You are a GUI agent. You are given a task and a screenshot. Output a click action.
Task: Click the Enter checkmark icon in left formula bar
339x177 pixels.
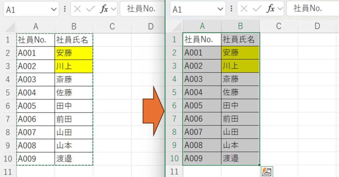click(90, 9)
